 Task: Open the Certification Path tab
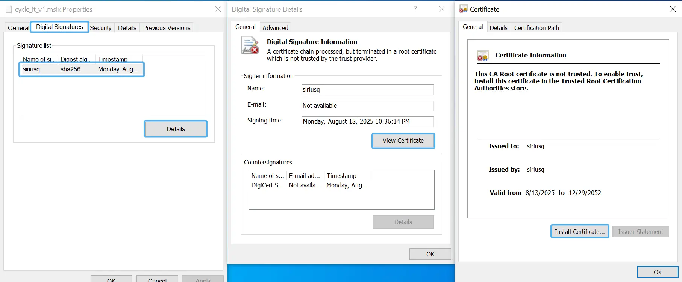(537, 28)
